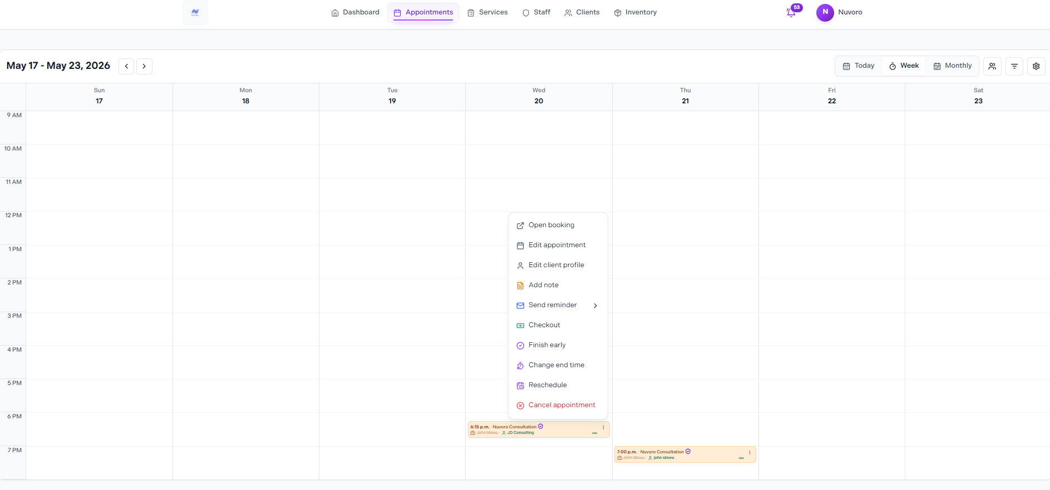This screenshot has width=1050, height=490.
Task: Open the 6:15 p.m. Nuvoro Consultation appointment
Action: 539,429
